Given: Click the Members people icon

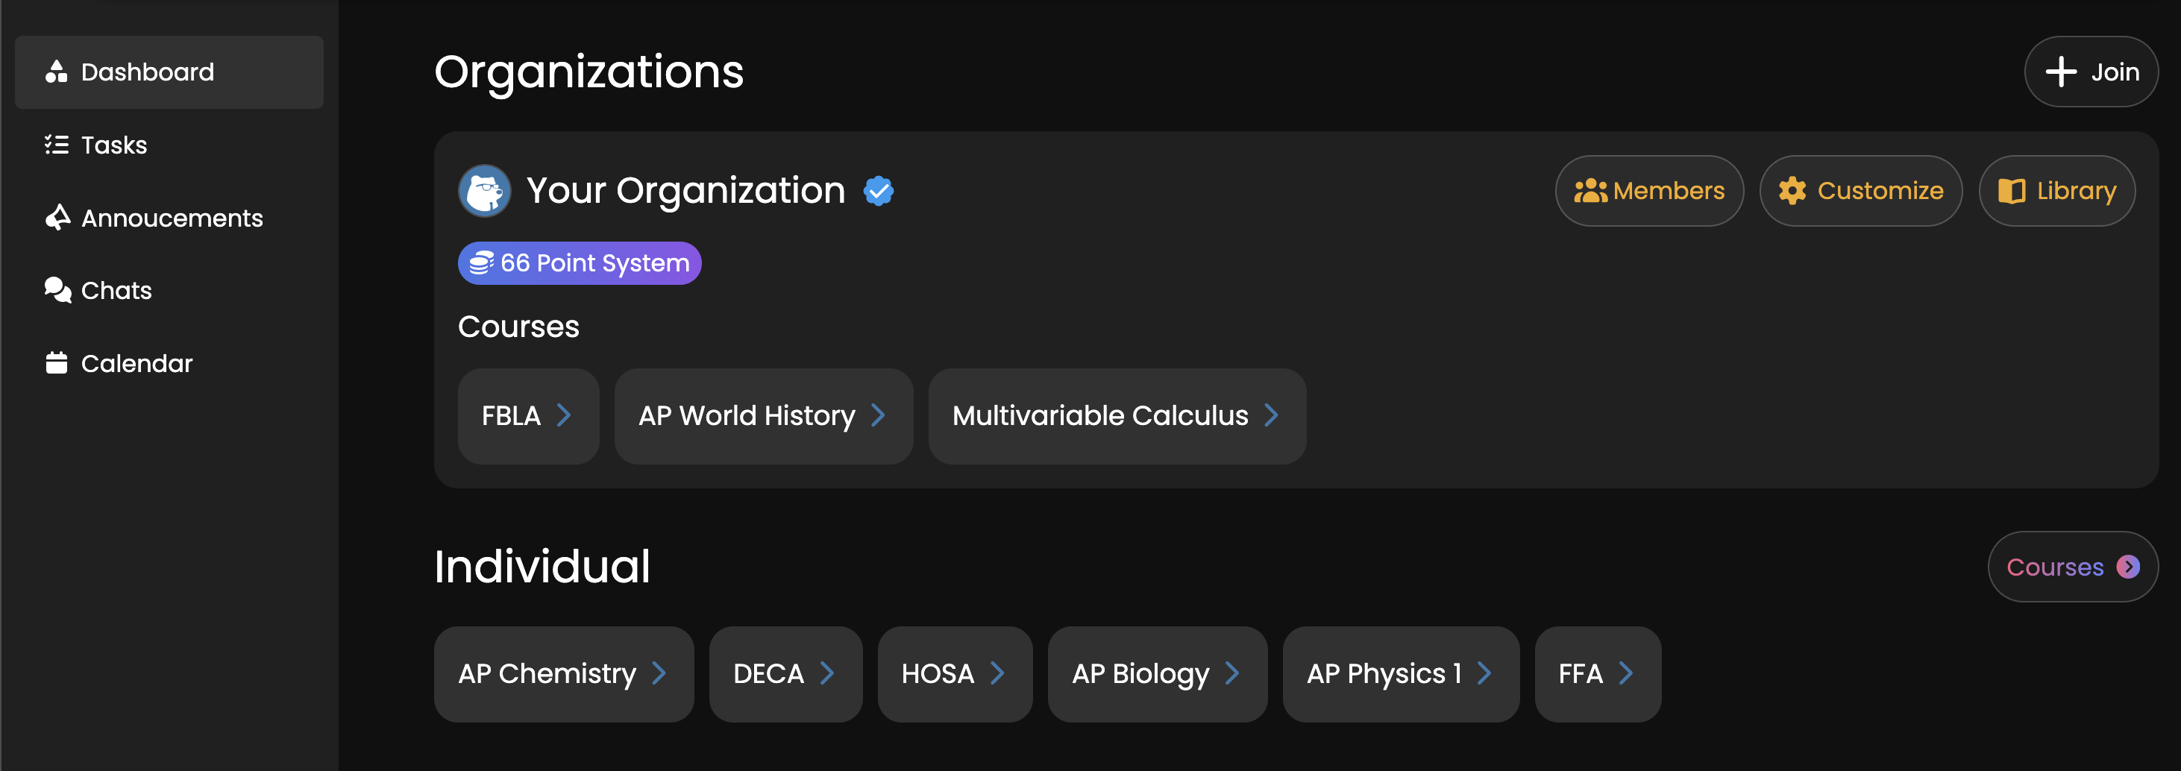Looking at the screenshot, I should point(1590,192).
